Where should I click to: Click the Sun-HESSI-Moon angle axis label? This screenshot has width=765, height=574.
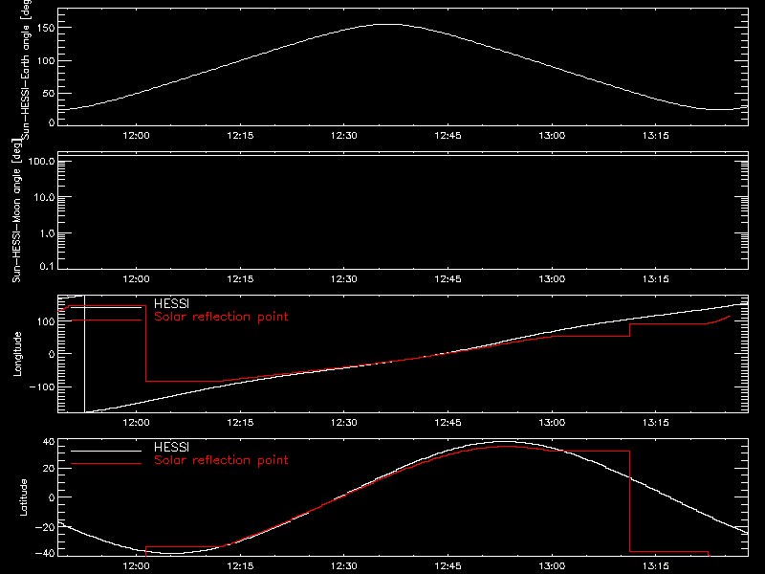point(16,210)
